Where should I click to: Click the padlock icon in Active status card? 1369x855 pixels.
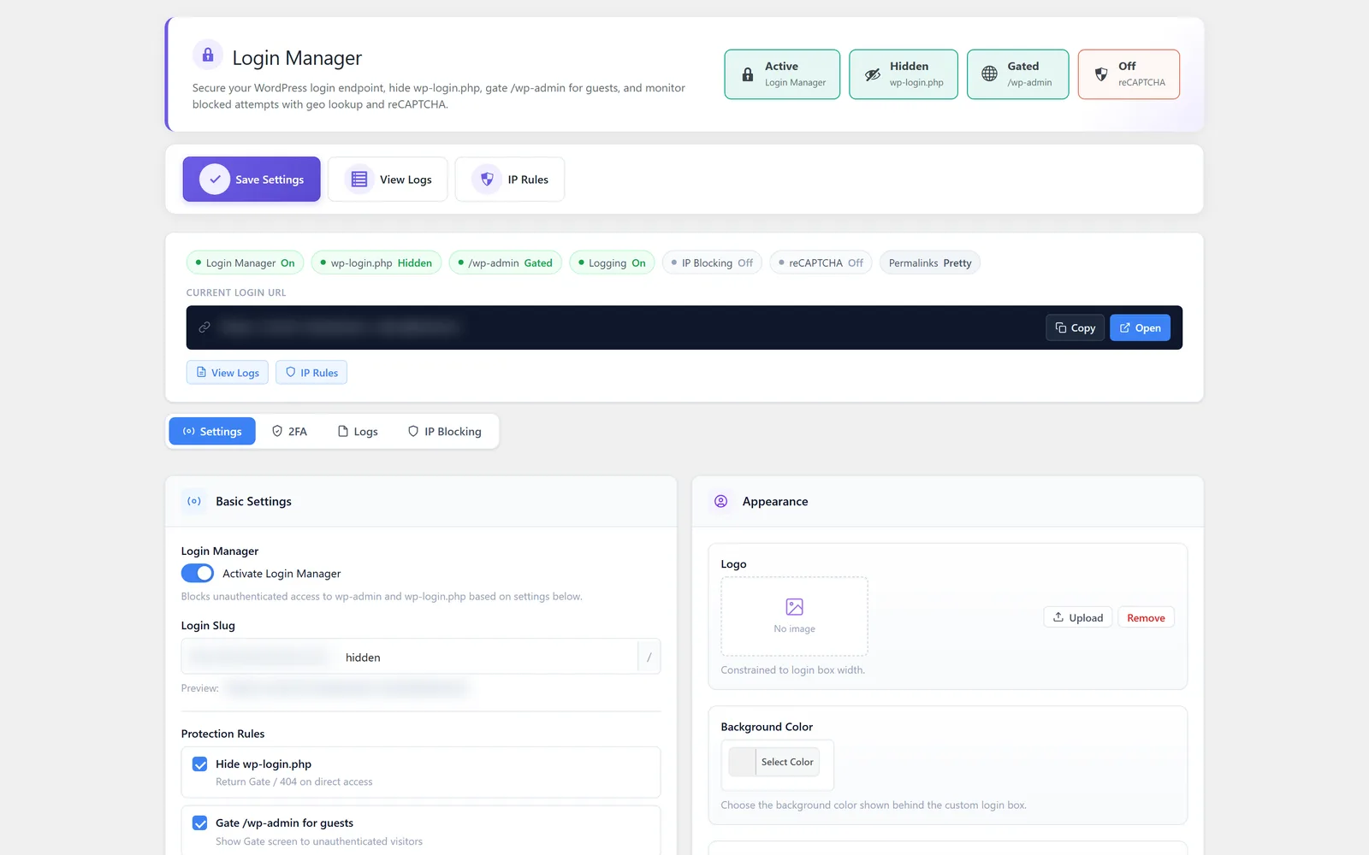748,74
